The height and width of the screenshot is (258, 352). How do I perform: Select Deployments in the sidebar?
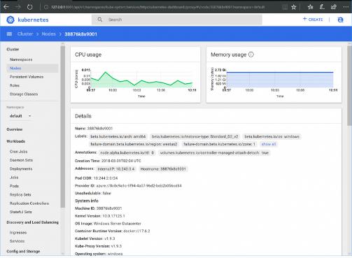click(21, 169)
